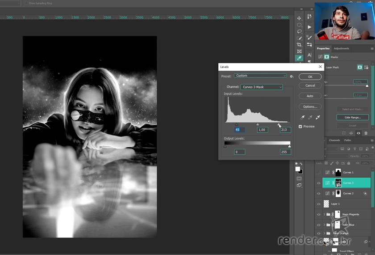Open the Levels preset options gear
This screenshot has width=375, height=255.
point(292,76)
